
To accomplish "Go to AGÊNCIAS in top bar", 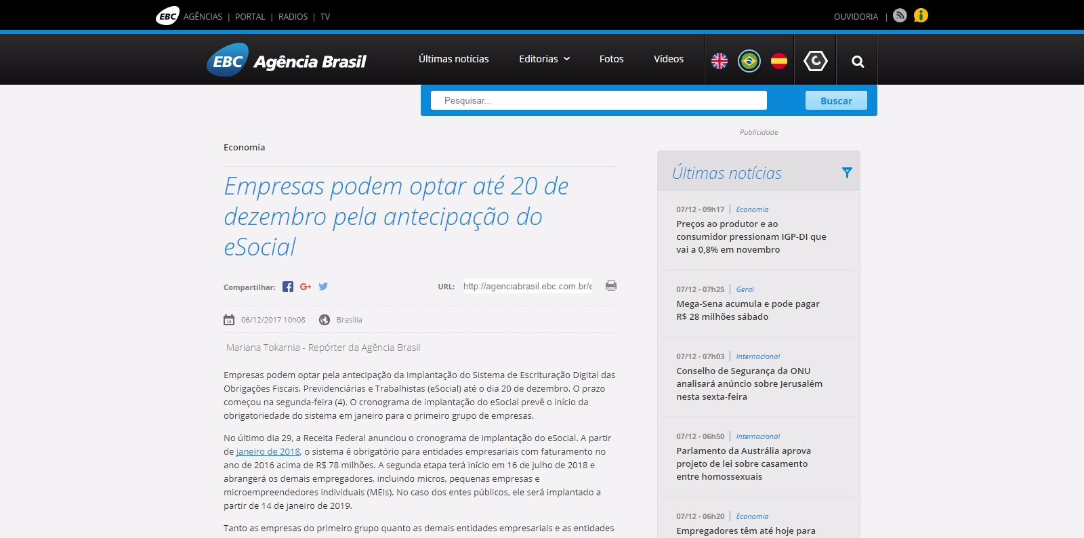I will tap(203, 16).
